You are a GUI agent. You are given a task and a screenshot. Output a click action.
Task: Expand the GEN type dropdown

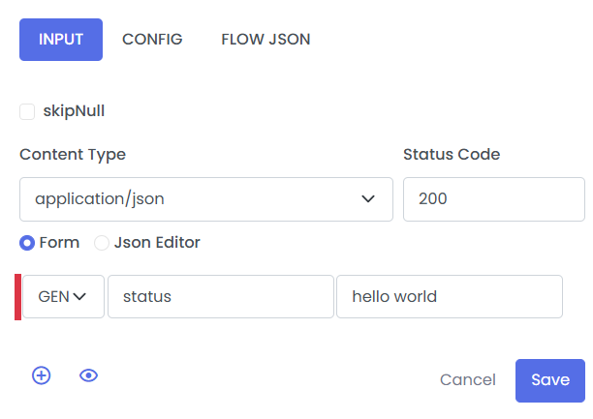pos(63,297)
